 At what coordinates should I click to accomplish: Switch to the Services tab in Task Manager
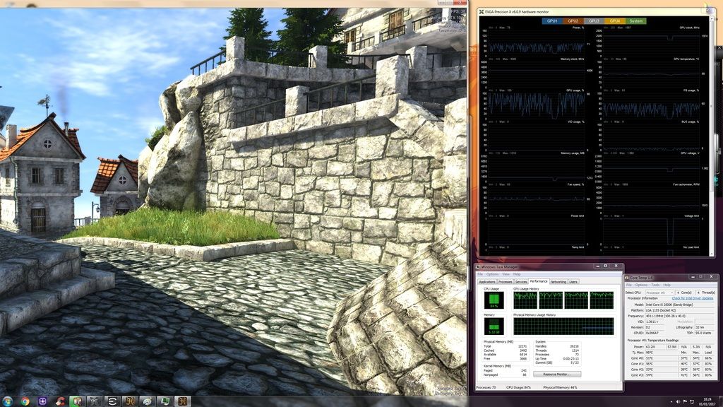(x=521, y=281)
